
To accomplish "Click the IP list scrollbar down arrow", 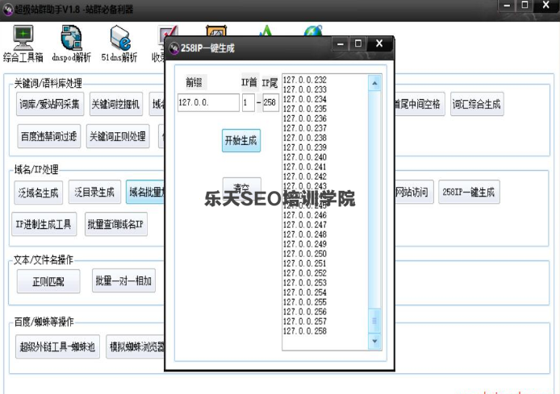I will [374, 342].
